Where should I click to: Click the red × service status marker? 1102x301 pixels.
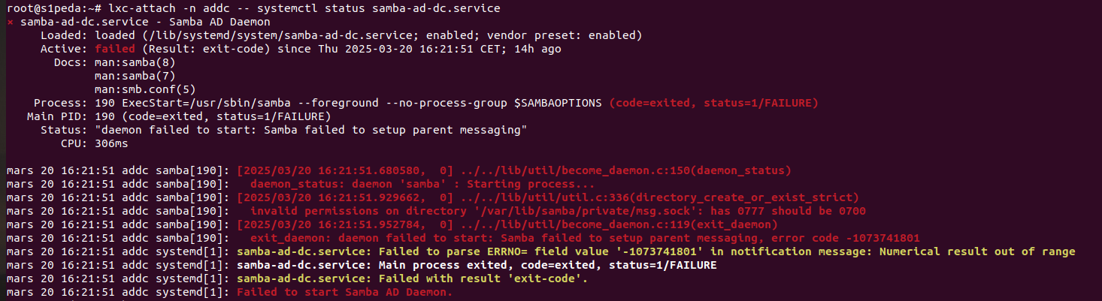click(x=10, y=22)
